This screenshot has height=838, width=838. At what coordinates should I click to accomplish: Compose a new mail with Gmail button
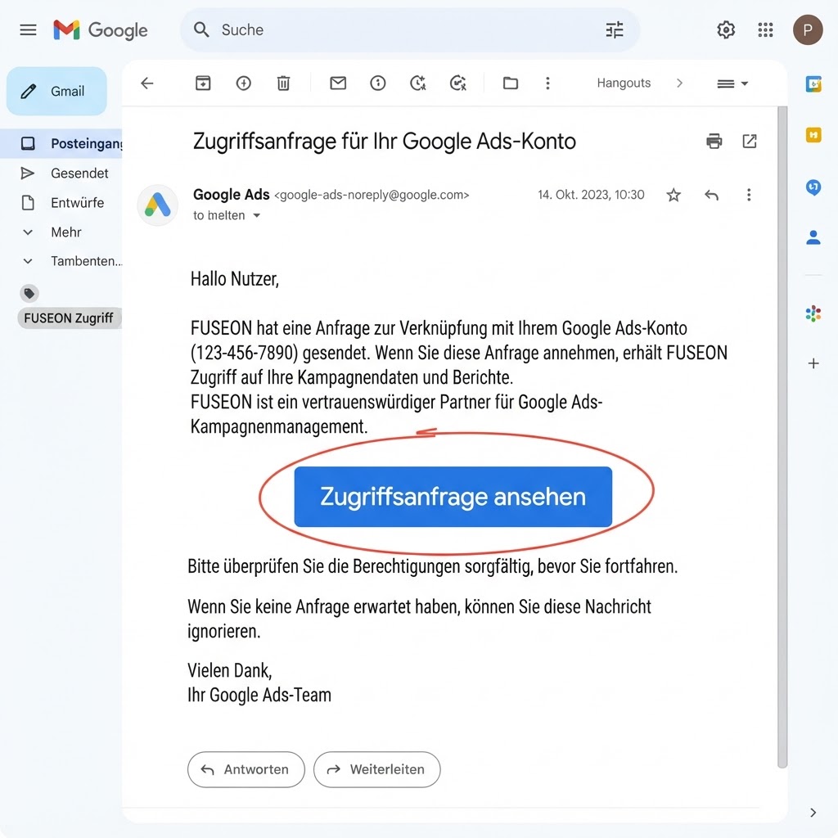[56, 91]
